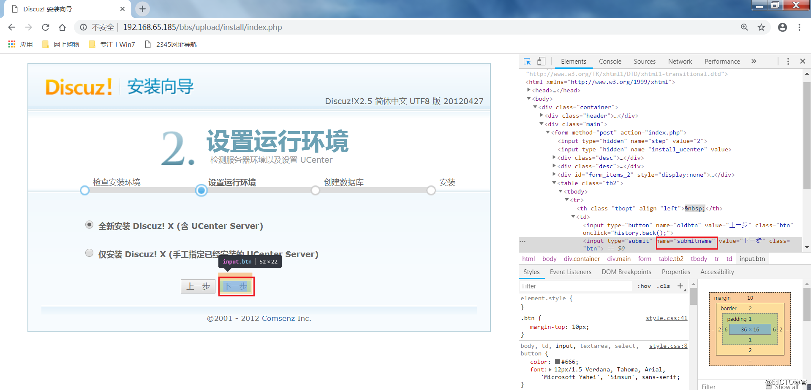Click the #666 color swatch

[558, 362]
